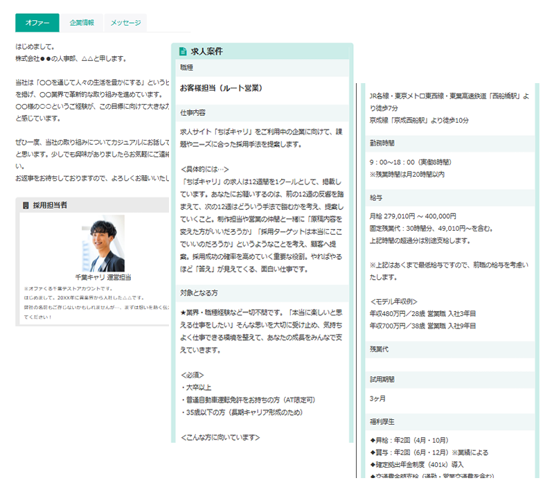Click the ※オファくる千葉テストアカウントです。 note

tap(68, 288)
